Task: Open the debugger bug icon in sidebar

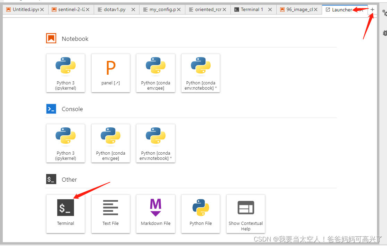Action: 385,33
